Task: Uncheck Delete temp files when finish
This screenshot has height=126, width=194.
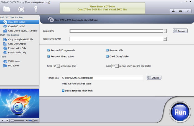Action: coord(63,91)
